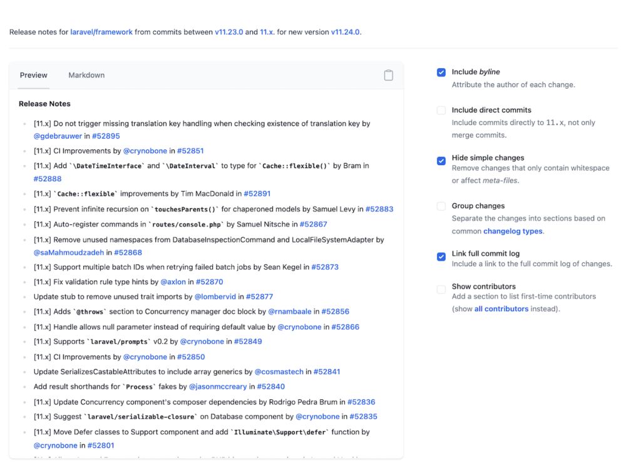Open pull request #52870
Viewport: 626px width, 468px height.
(209, 281)
